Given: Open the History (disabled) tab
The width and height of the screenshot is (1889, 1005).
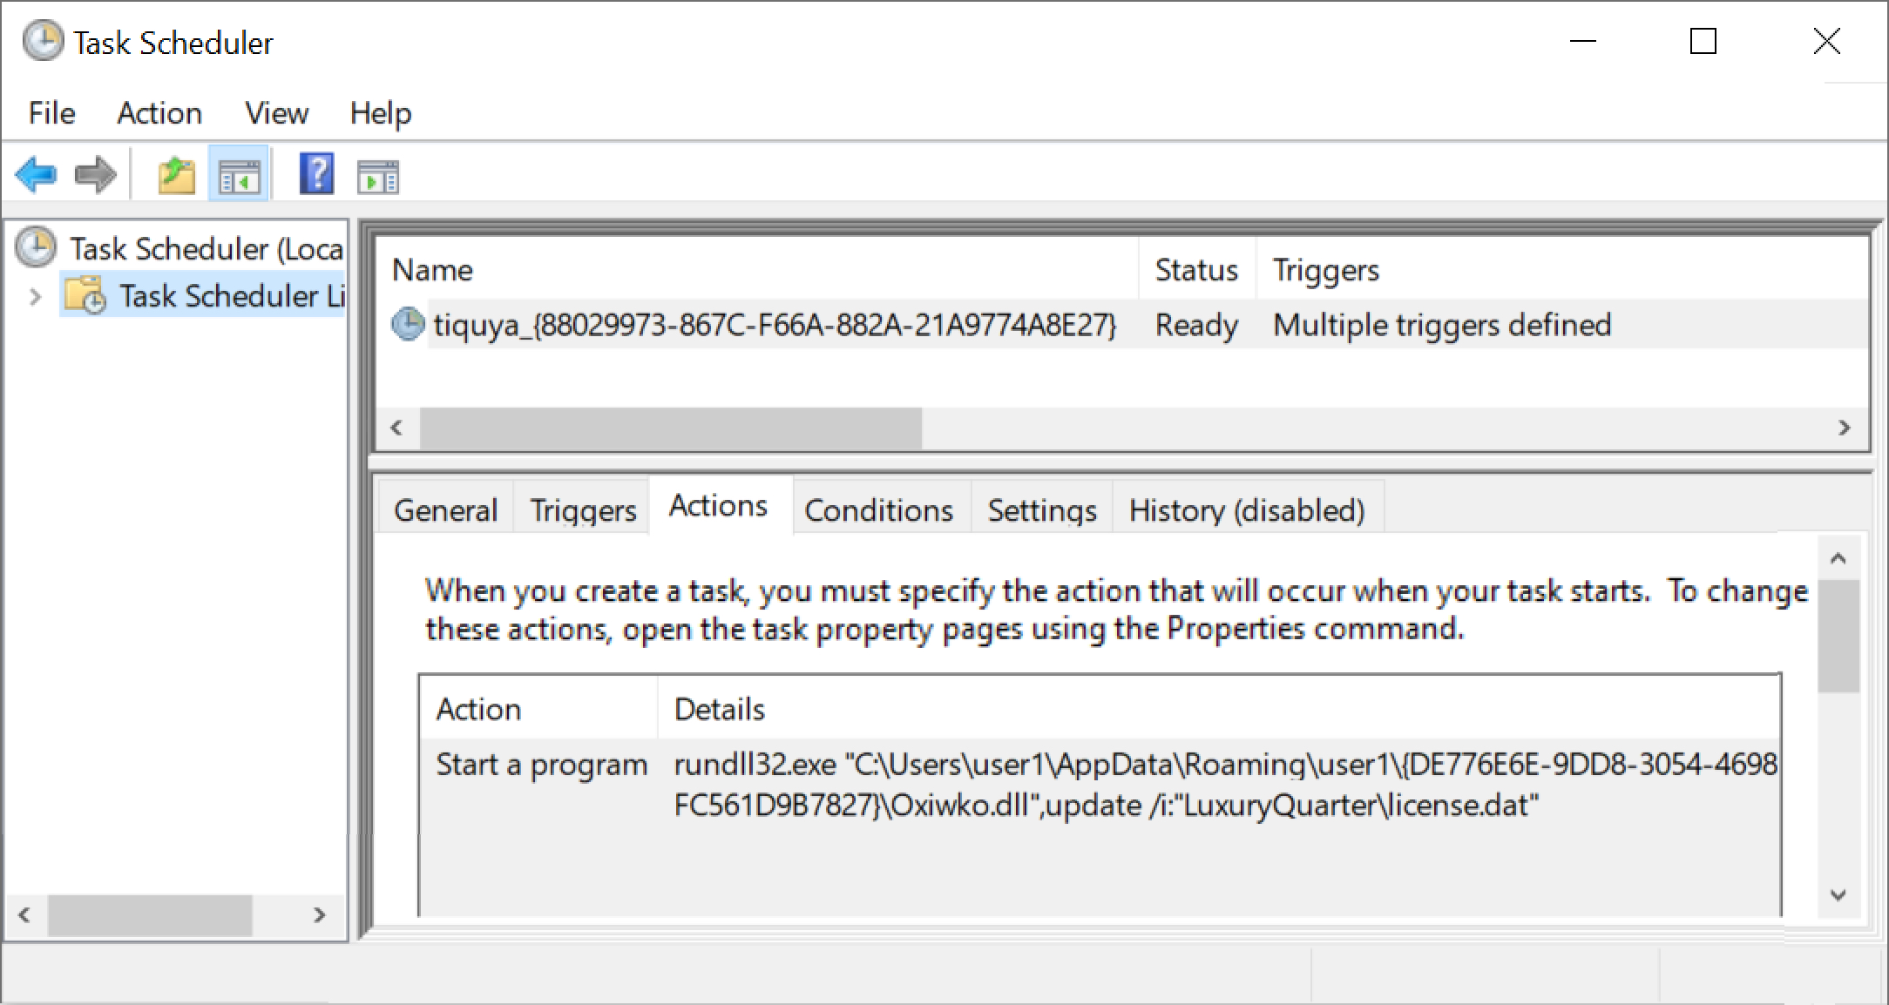Looking at the screenshot, I should point(1247,509).
